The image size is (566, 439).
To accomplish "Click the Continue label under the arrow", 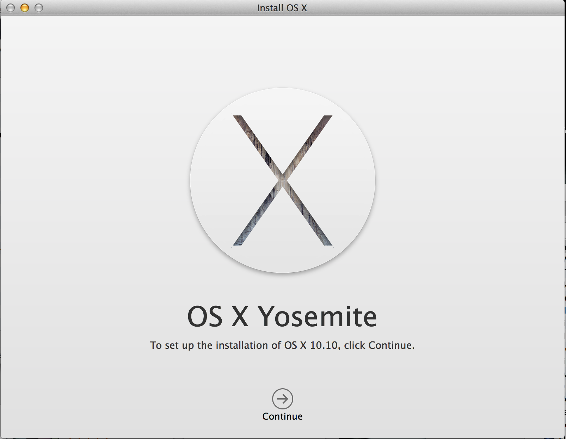I will (x=282, y=416).
